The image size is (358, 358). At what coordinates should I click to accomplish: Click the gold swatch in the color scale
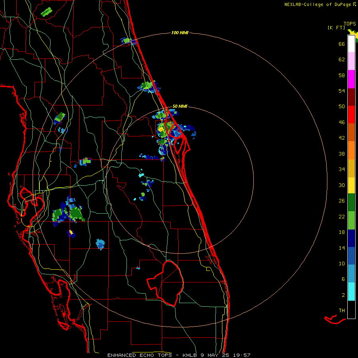[x=351, y=168]
